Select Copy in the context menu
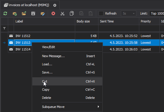Viewport: 164px width, 112px height. 67,90
